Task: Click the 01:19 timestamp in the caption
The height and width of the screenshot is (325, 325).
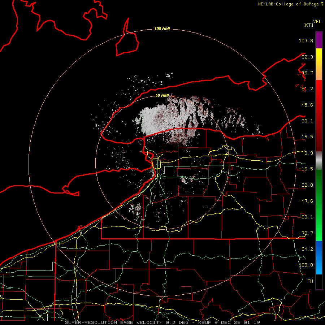Action: pos(252,322)
